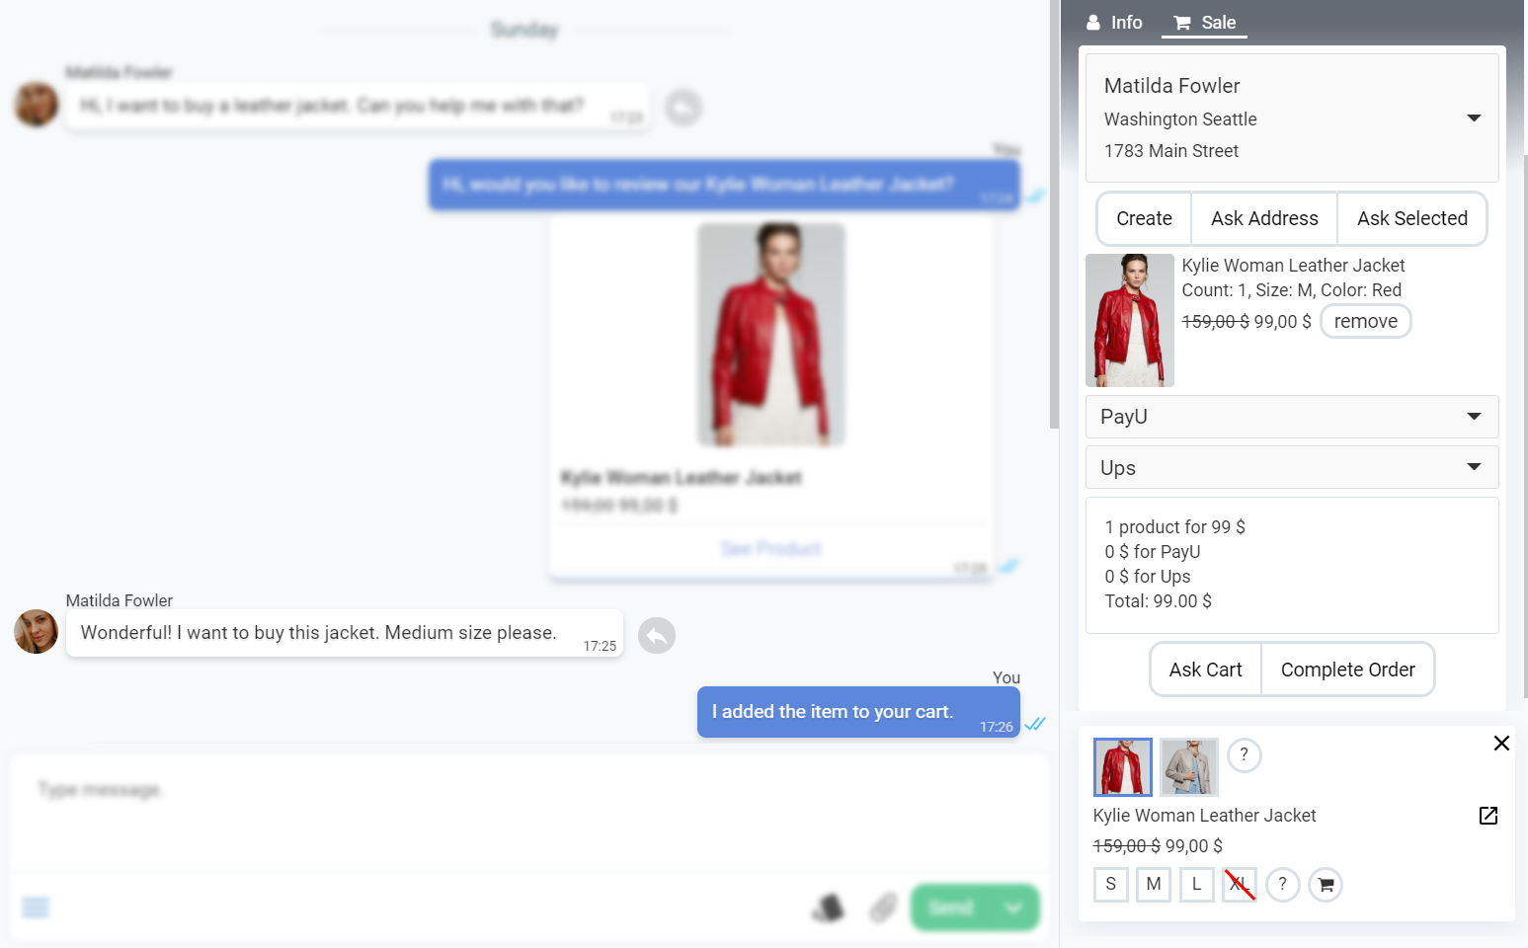Click question mark next to size options
Screen dimensions: 1528x948
(1282, 884)
